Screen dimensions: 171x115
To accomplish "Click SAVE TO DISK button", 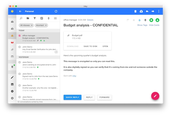I will [x=90, y=46].
